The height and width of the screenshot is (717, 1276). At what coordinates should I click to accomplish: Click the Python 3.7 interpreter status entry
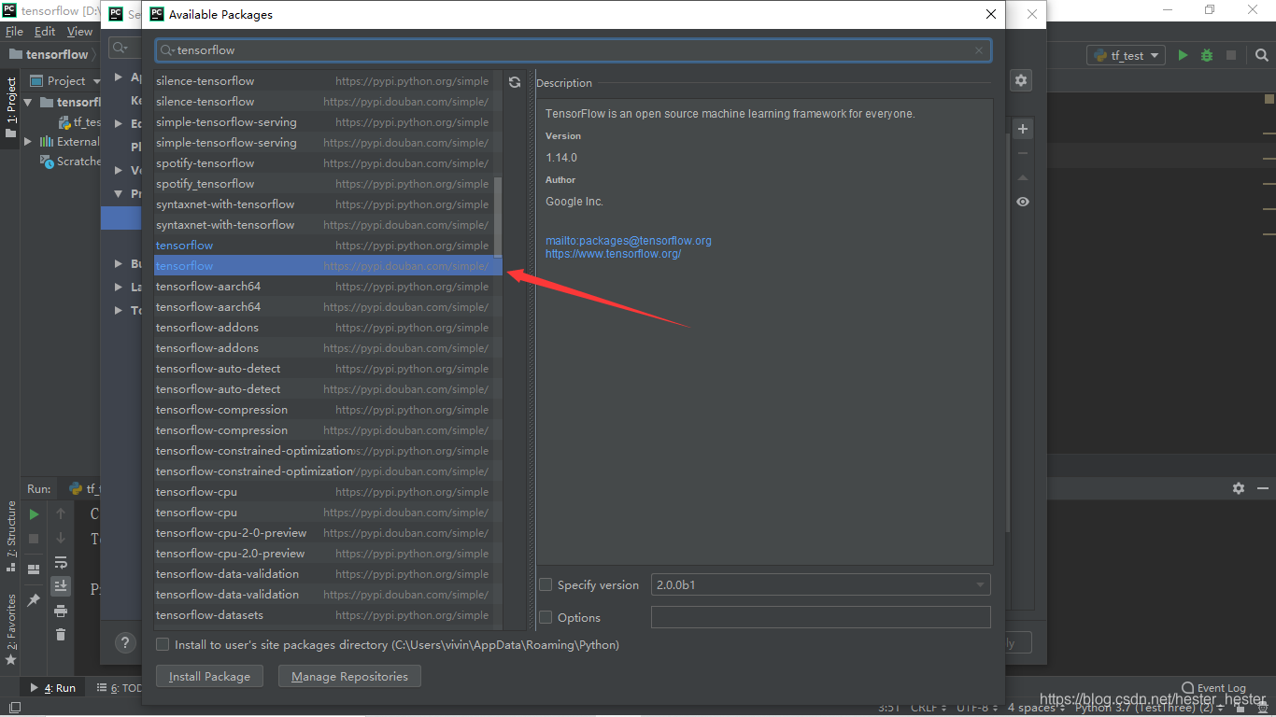pos(1149,709)
